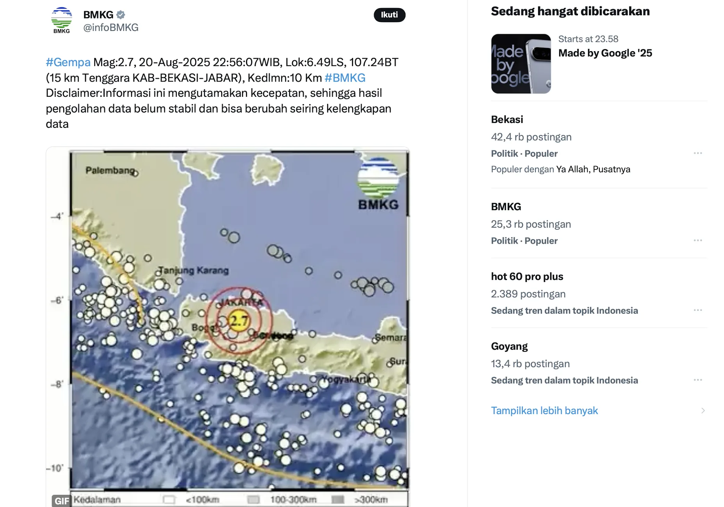Open more options for BMKG trend
The height and width of the screenshot is (507, 724).
click(698, 240)
